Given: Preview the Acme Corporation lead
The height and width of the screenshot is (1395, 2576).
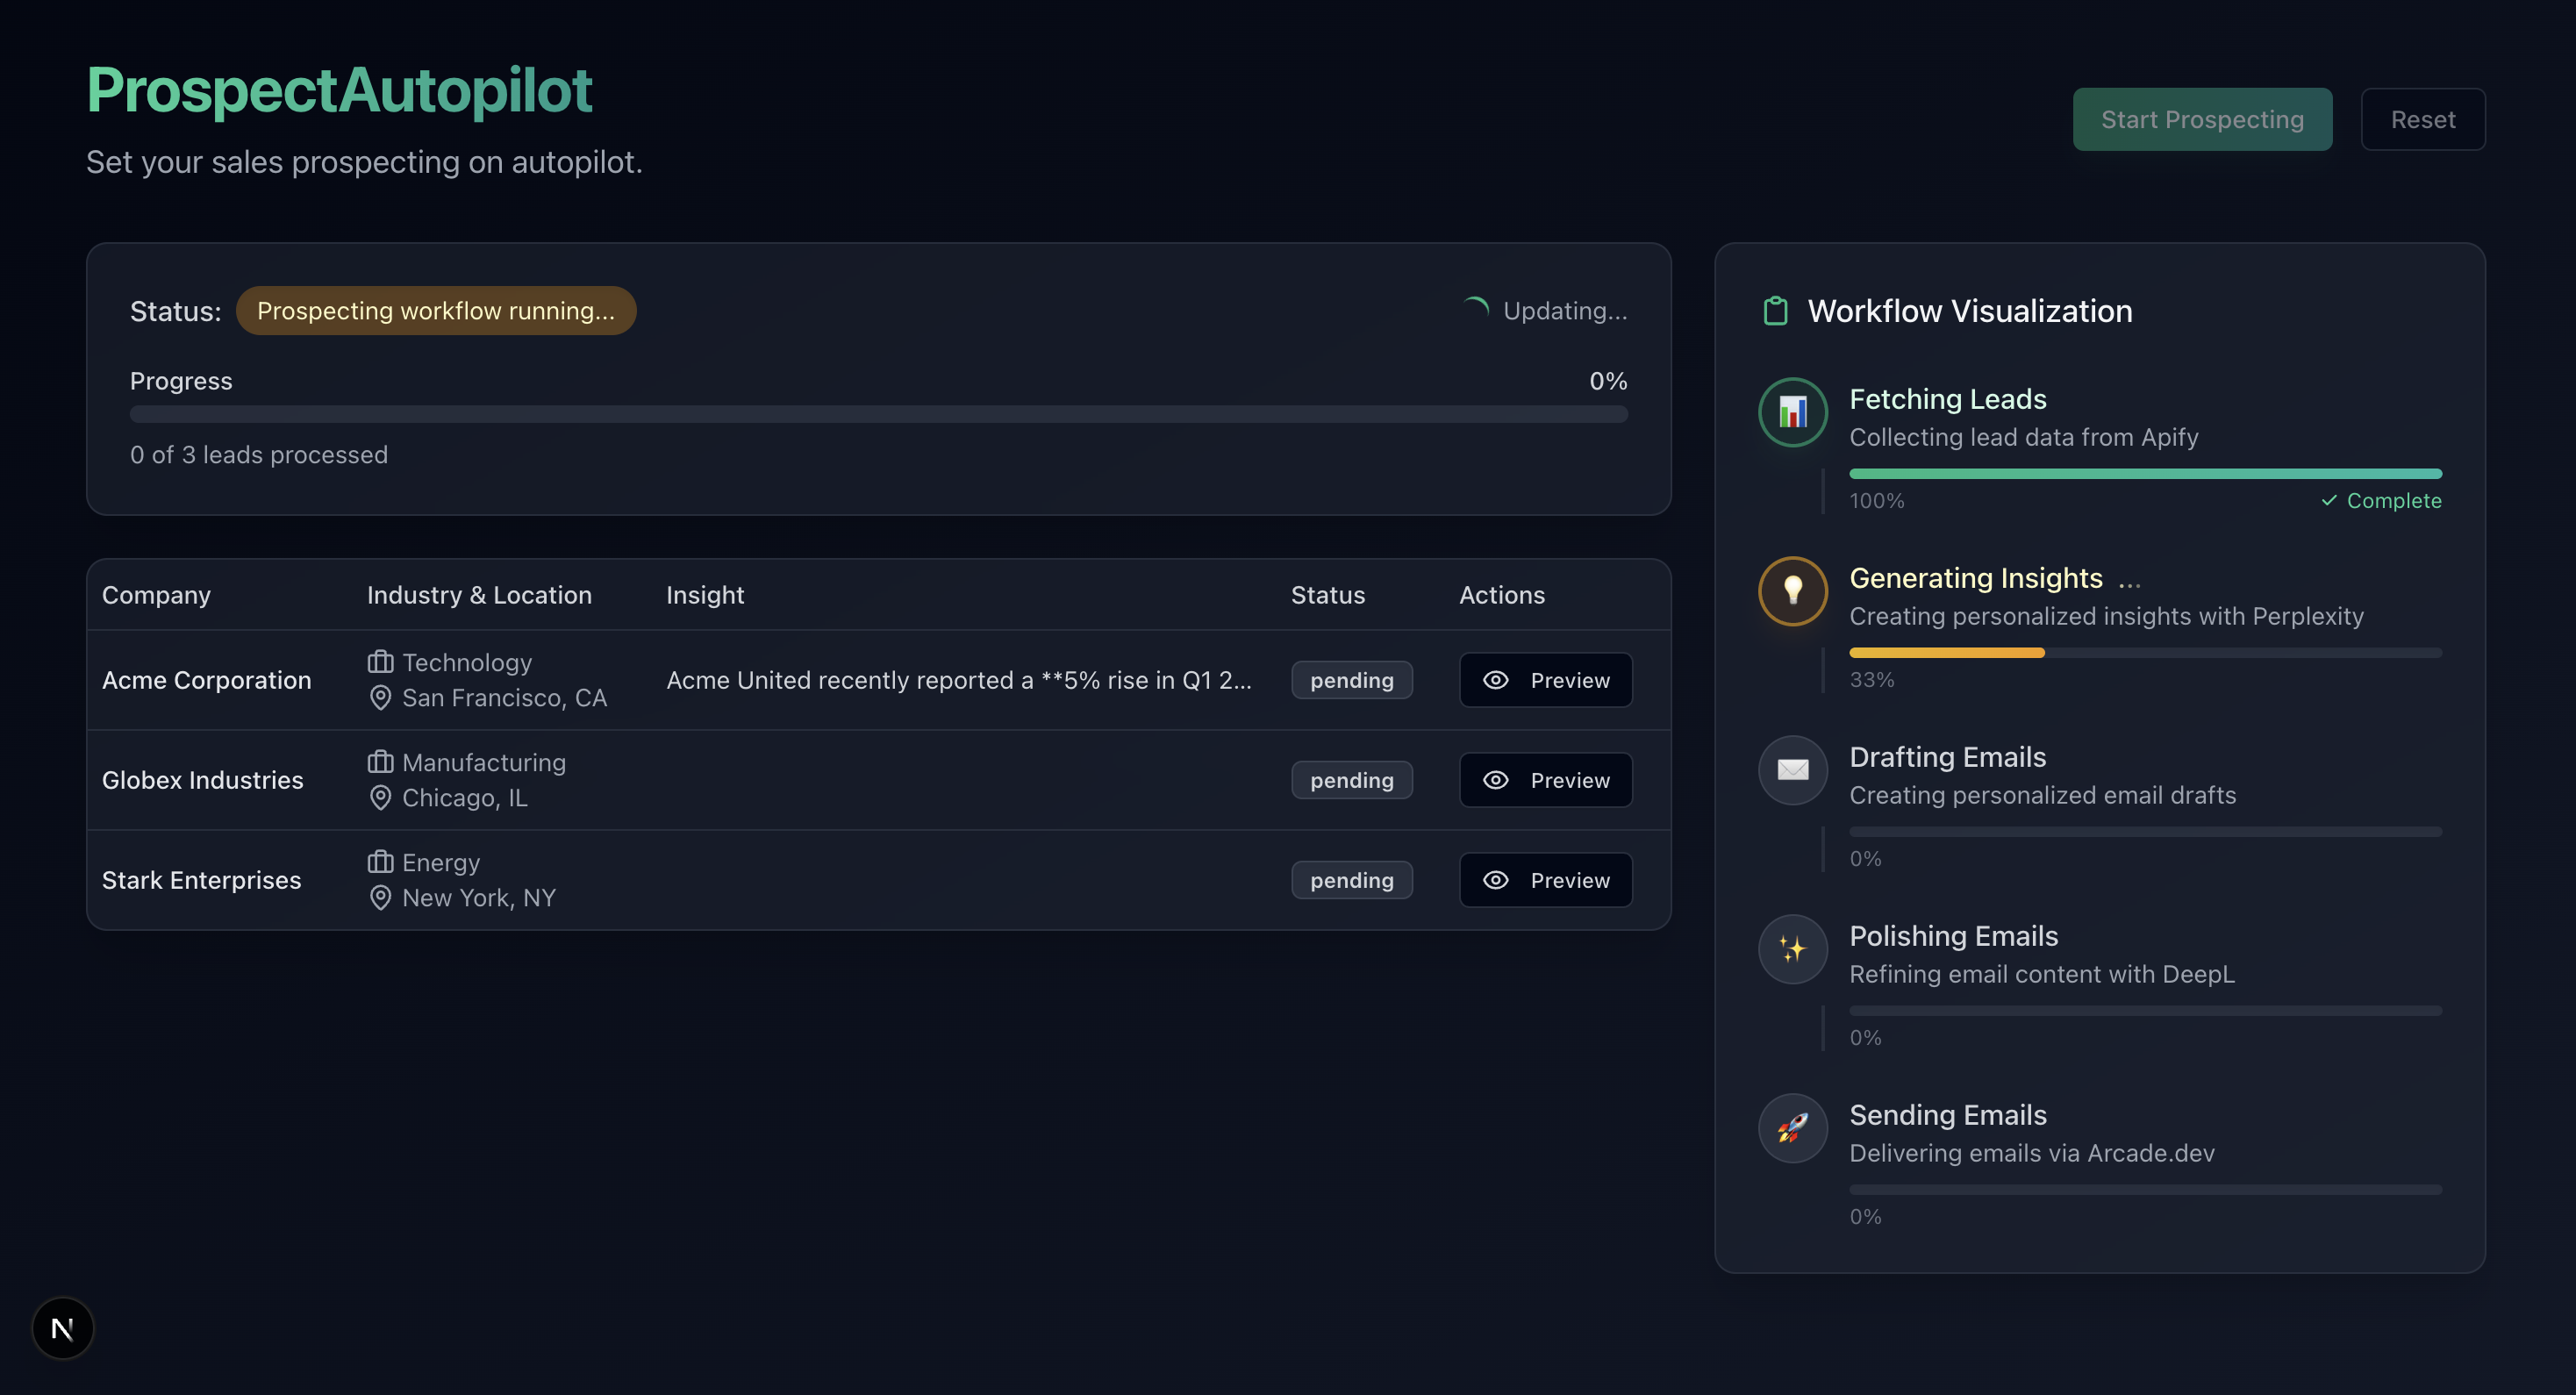Looking at the screenshot, I should point(1545,680).
